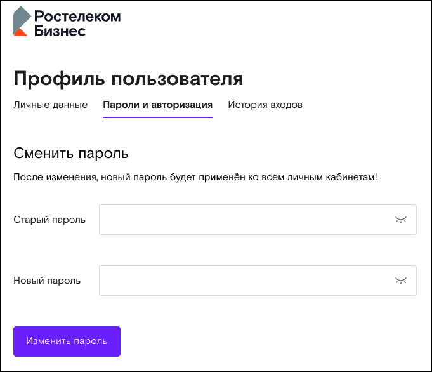432x372 pixels.
Task: Click the Новый пароль label
Action: (47, 281)
